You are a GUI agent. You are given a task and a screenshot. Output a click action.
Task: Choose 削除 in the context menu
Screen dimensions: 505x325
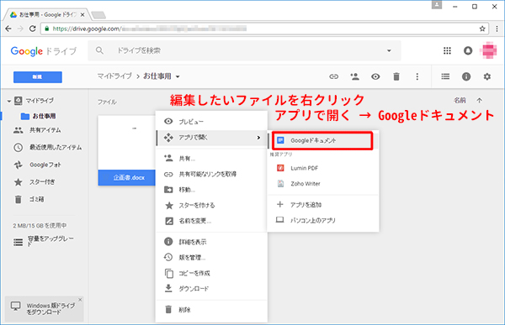tap(211, 310)
